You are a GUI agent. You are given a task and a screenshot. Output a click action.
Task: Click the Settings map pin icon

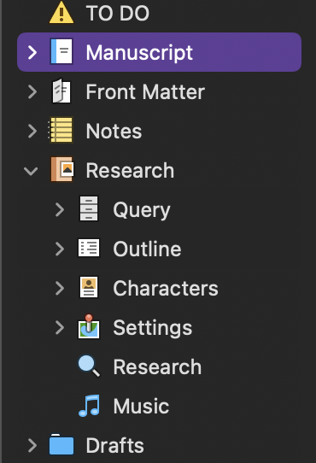tap(89, 326)
